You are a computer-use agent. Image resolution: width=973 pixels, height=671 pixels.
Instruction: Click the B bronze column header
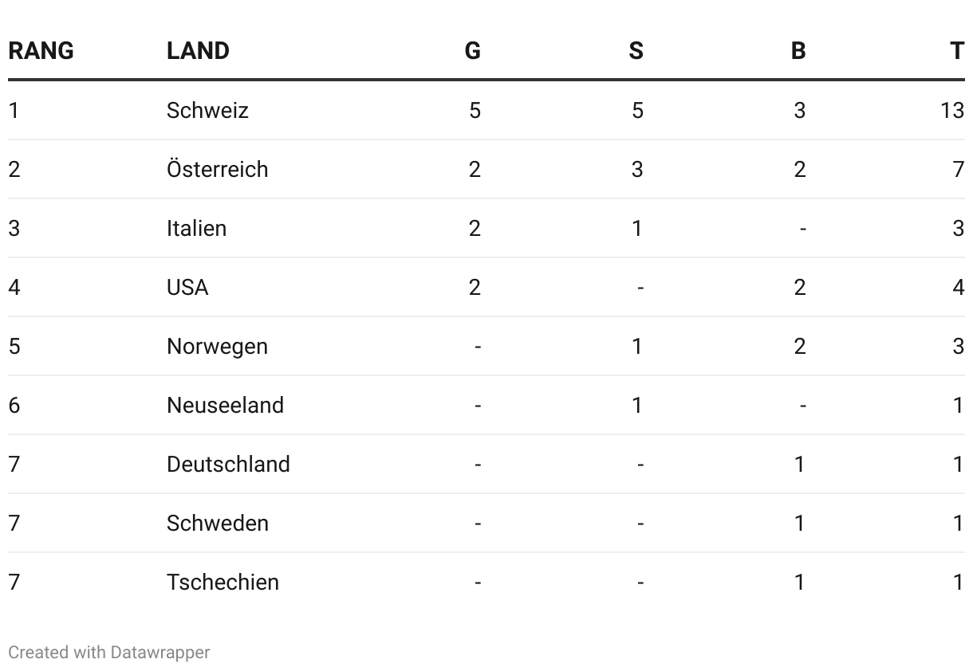[x=798, y=51]
